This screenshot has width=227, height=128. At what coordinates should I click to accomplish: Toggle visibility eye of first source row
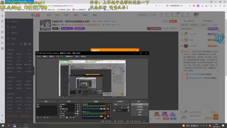pyautogui.click(x=75, y=104)
